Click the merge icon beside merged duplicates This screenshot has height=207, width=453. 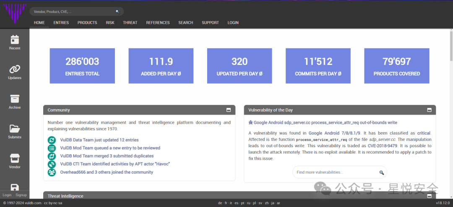52,156
